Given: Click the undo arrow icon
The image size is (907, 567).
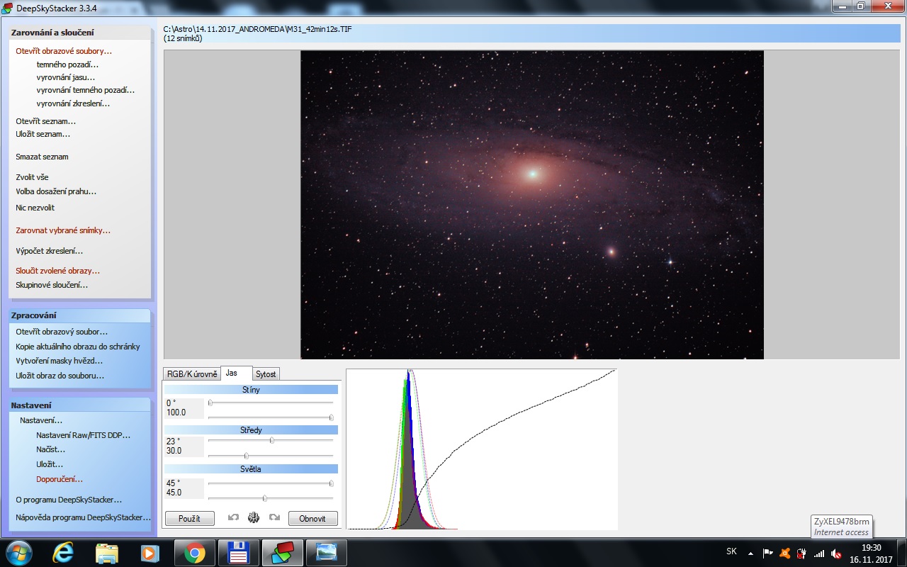Looking at the screenshot, I should point(233,518).
